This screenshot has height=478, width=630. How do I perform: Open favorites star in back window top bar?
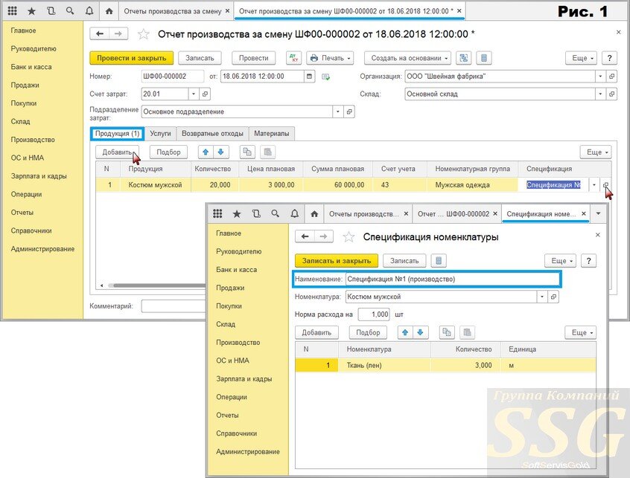pyautogui.click(x=31, y=11)
